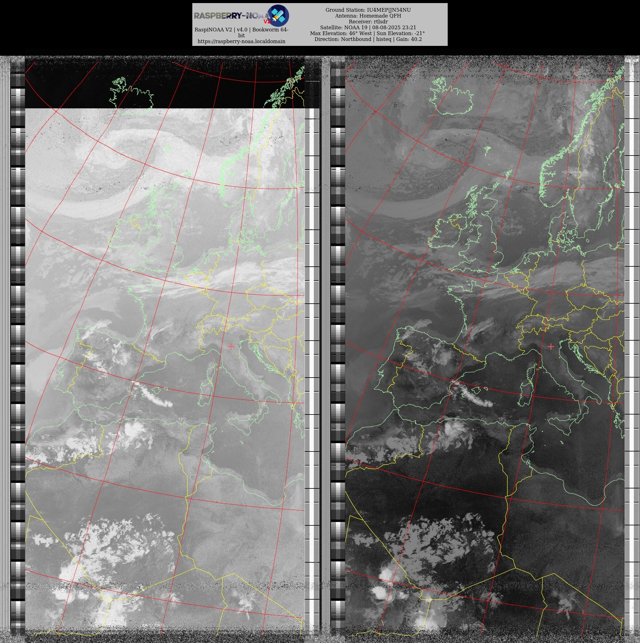Image resolution: width=640 pixels, height=643 pixels.
Task: Click red ground station cross in right image
Action: tap(551, 346)
